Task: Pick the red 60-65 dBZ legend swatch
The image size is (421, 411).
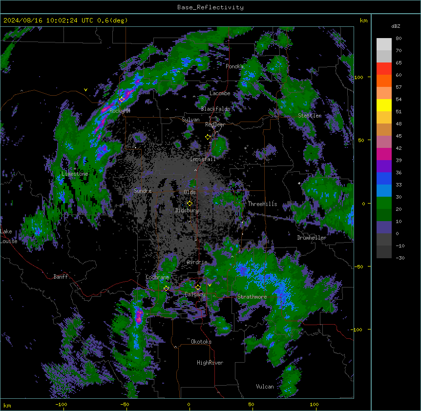Action: 384,69
